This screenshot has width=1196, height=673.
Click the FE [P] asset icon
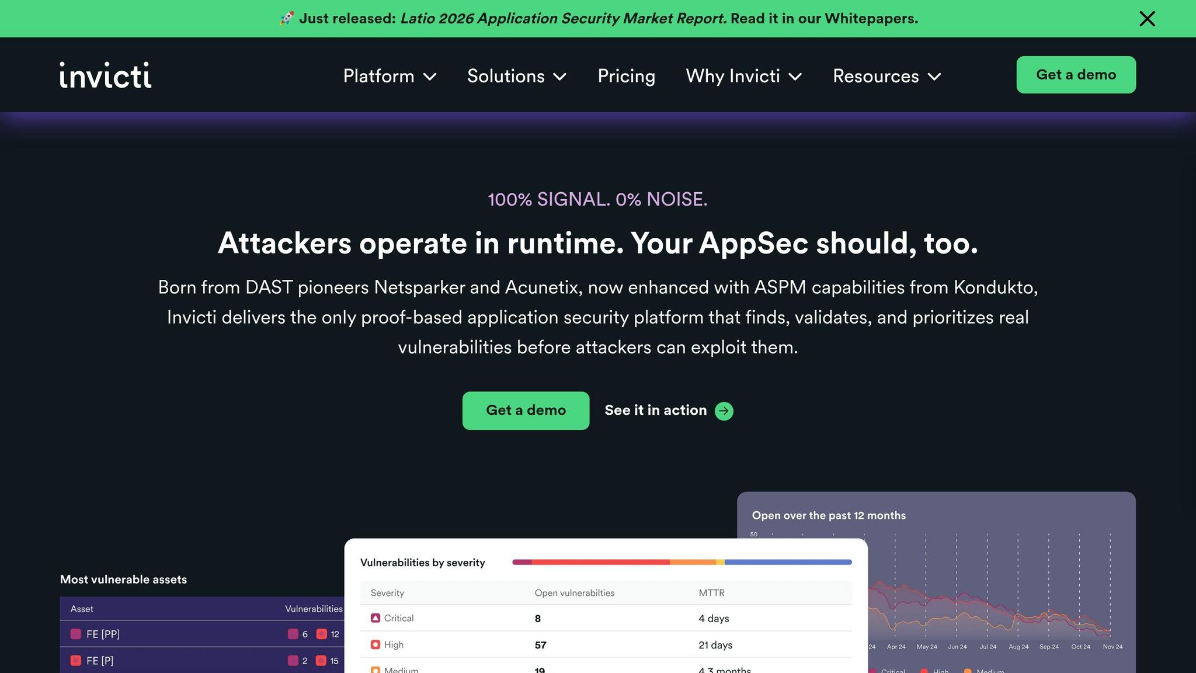pyautogui.click(x=76, y=661)
